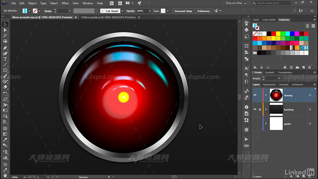Create a new color group folder icon
This screenshot has width=318, height=179.
pos(297,67)
